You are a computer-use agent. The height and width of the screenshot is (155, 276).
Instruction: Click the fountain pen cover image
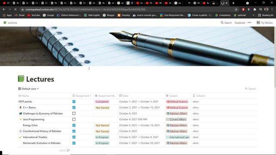[x=137, y=46]
